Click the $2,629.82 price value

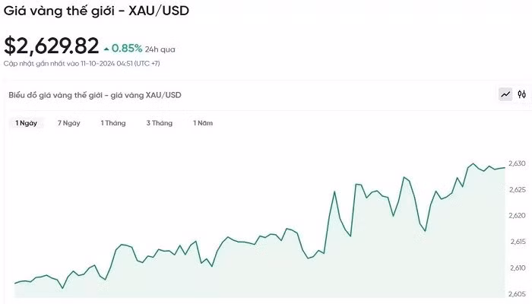coord(51,46)
